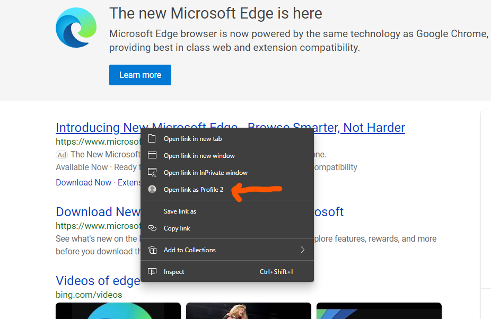Click the Copy link chain icon
This screenshot has height=319, width=491.
(x=152, y=228)
